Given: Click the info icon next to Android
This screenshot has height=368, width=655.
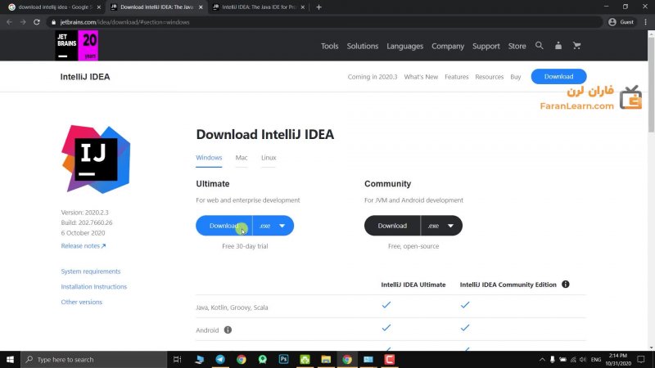Looking at the screenshot, I should pyautogui.click(x=228, y=330).
